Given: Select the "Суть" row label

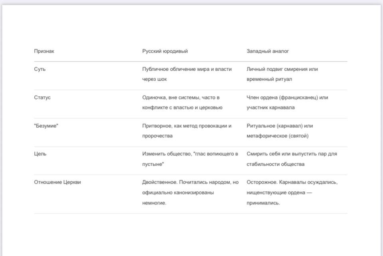Looking at the screenshot, I should click(40, 69).
